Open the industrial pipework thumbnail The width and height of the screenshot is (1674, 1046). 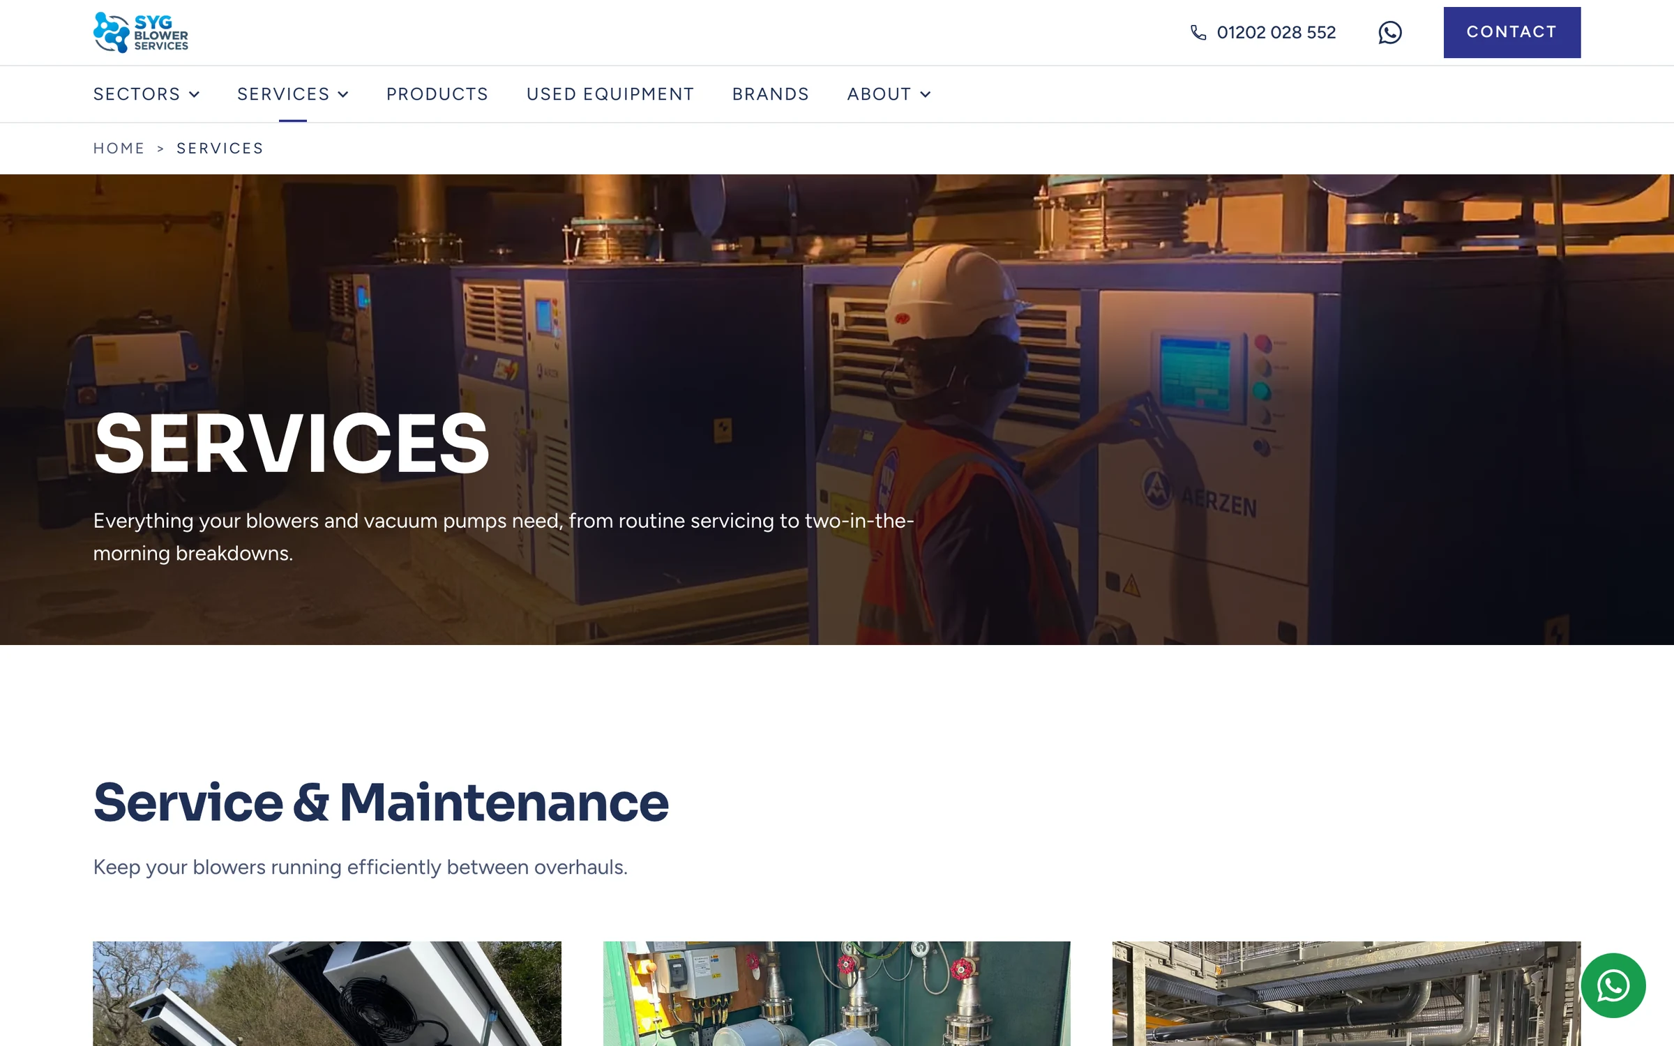tap(1346, 994)
